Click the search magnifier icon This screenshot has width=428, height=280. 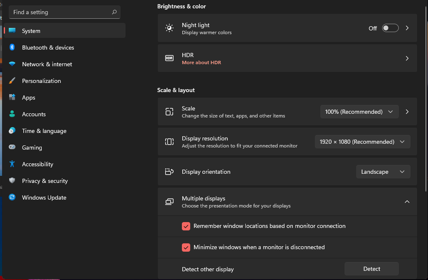click(114, 12)
